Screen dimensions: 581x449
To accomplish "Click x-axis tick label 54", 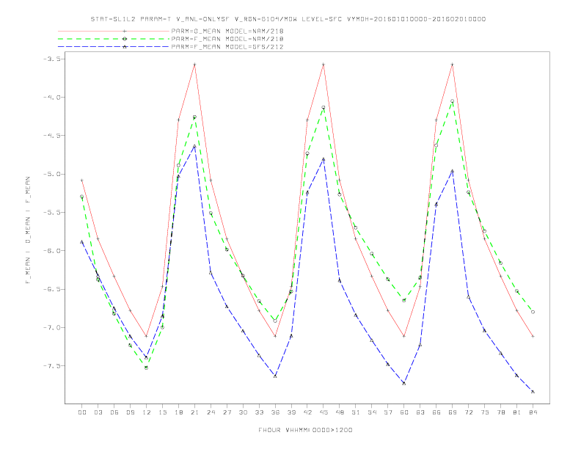I will click(x=372, y=412).
